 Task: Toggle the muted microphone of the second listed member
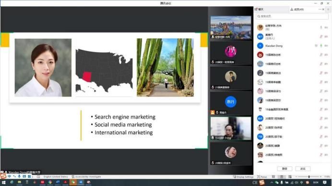coord(321,36)
